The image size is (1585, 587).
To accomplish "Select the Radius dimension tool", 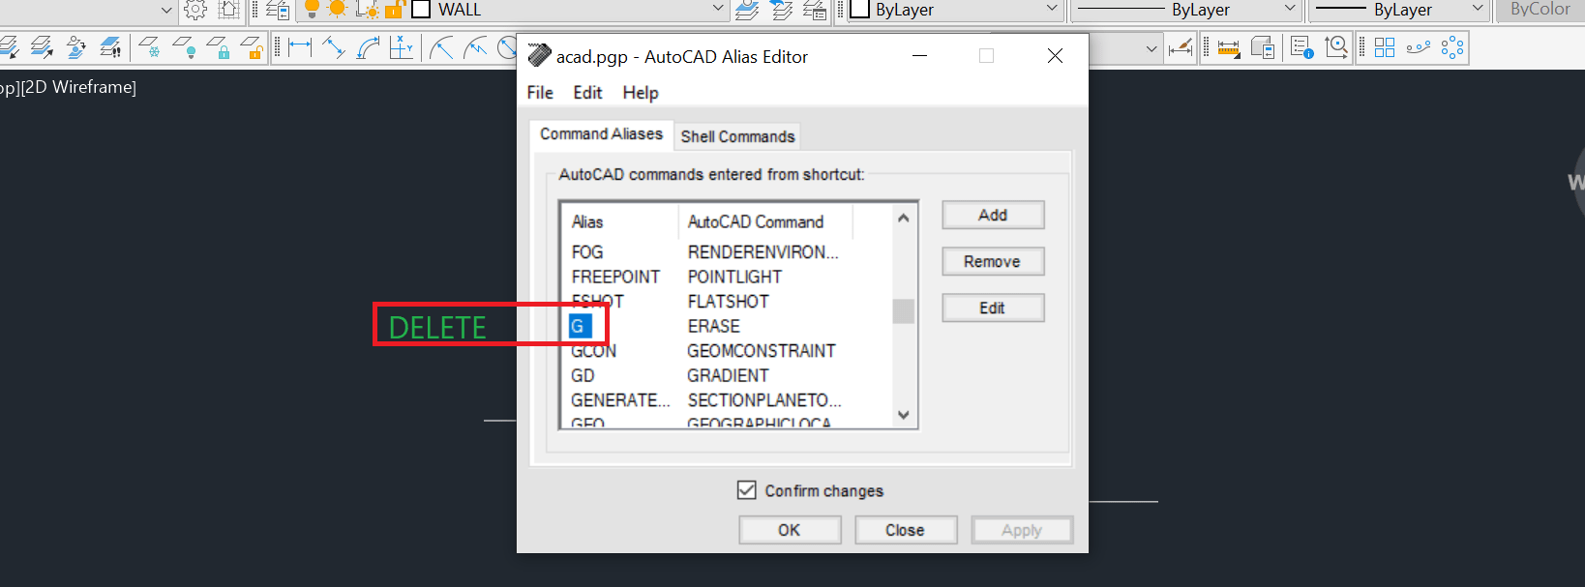I will tap(441, 47).
